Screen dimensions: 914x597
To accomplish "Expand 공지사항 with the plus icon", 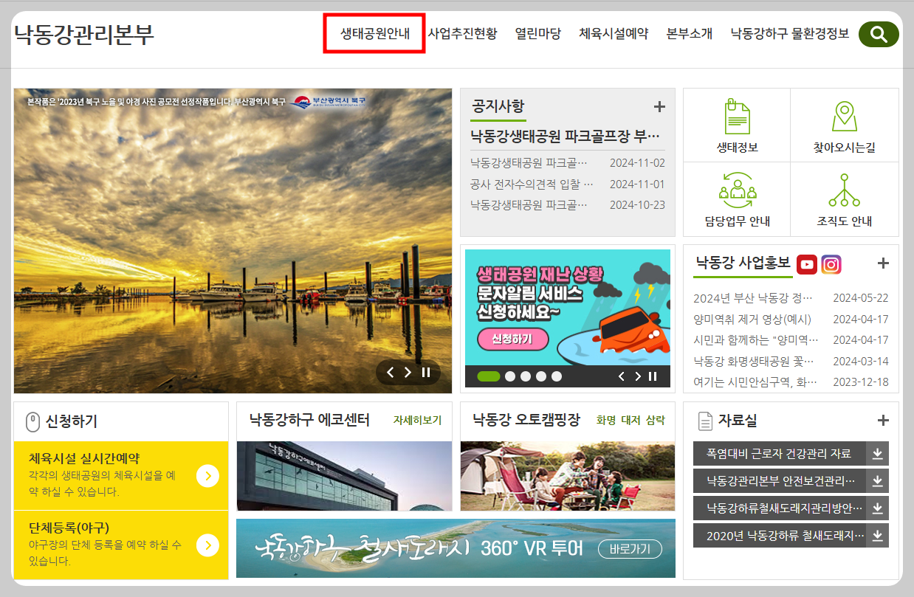I will [659, 107].
